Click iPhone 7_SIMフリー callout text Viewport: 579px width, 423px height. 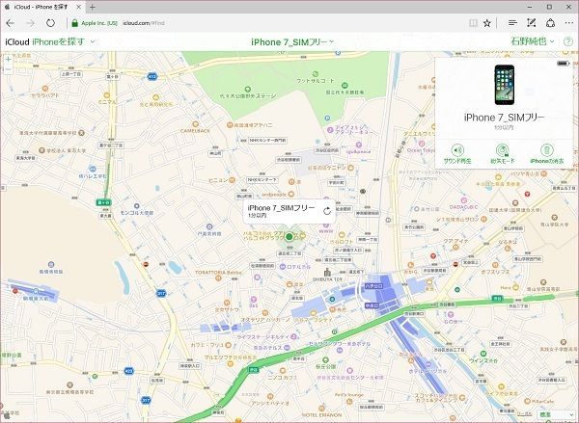click(x=281, y=208)
